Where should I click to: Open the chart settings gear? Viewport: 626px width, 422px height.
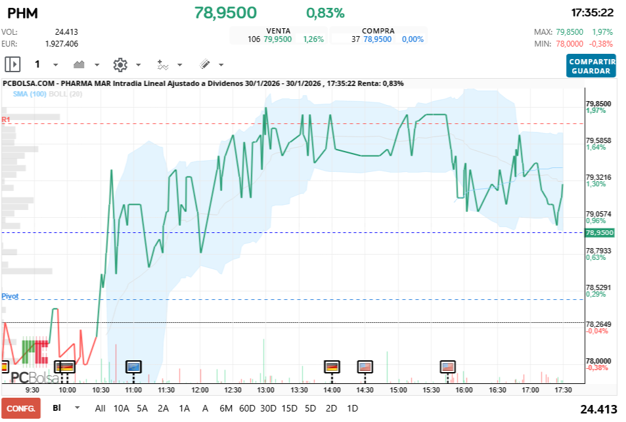120,64
